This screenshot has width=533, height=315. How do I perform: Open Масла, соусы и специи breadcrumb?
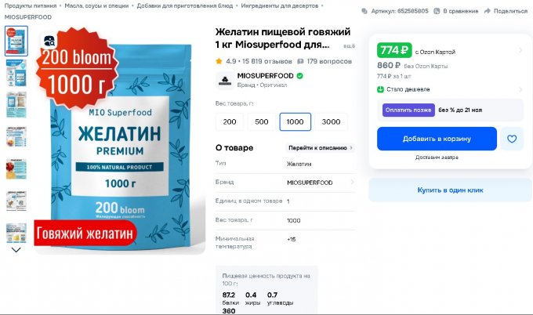[x=96, y=5]
